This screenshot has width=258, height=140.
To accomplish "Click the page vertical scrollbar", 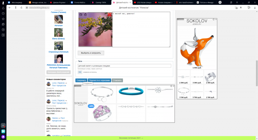I will point(256,73).
